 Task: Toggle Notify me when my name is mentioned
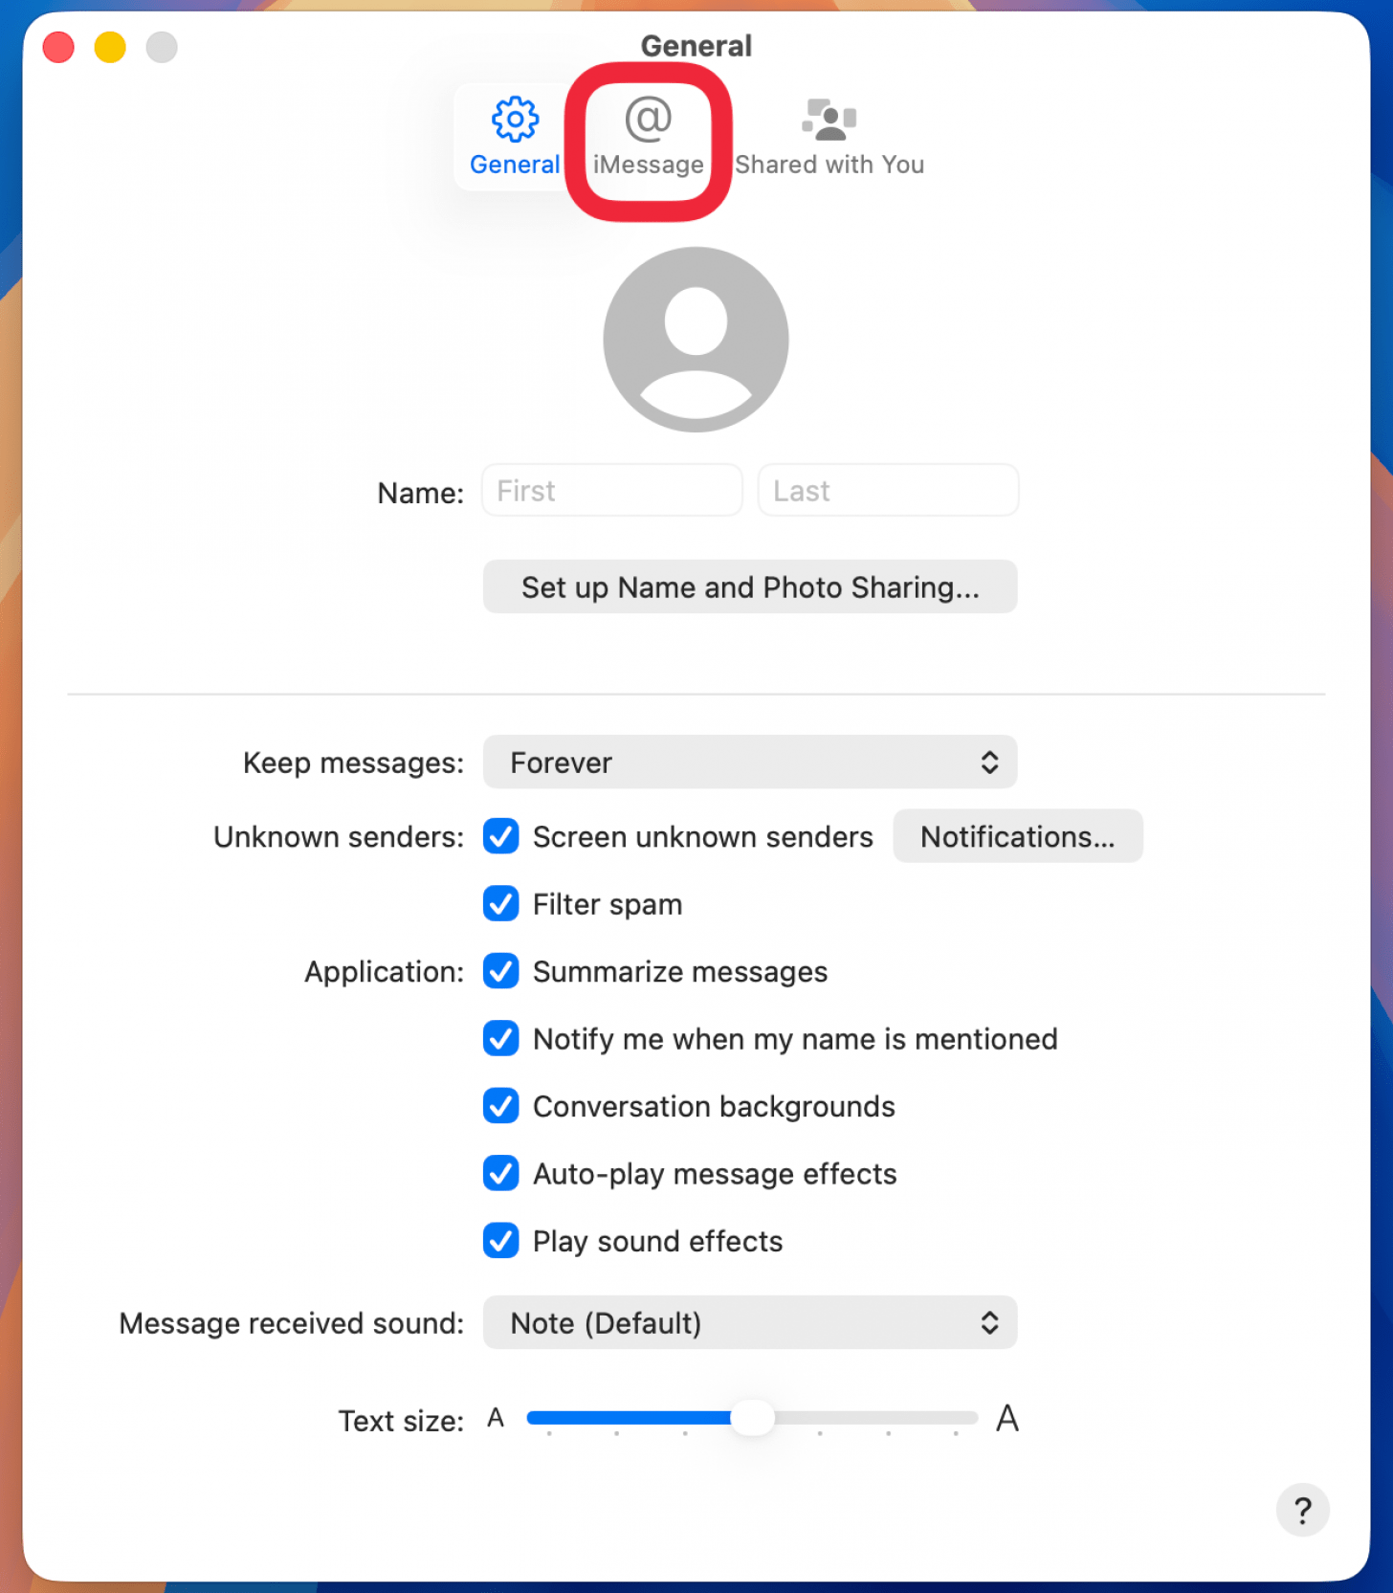(501, 1038)
